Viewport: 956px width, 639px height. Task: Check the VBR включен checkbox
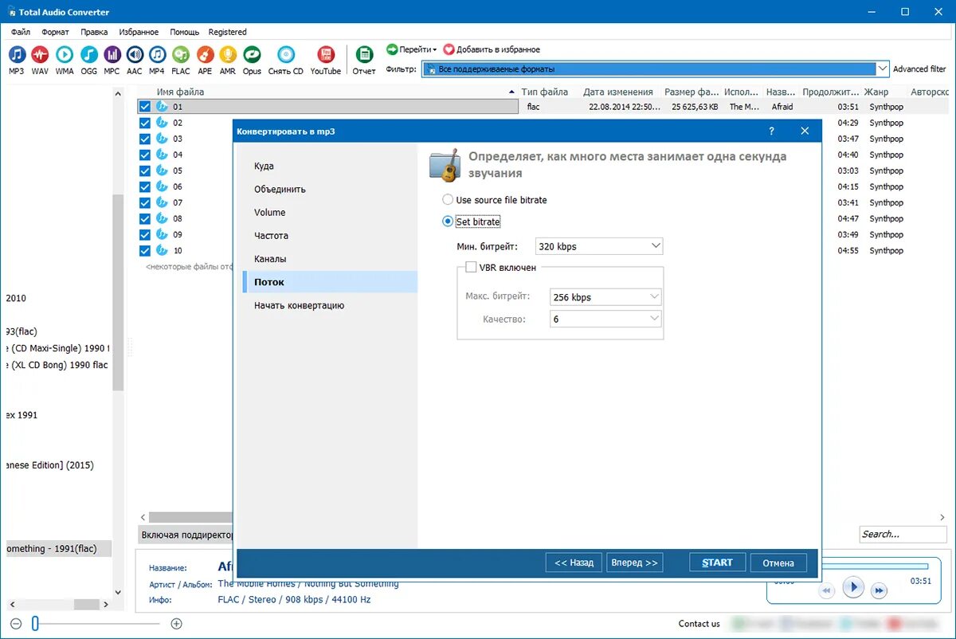470,267
